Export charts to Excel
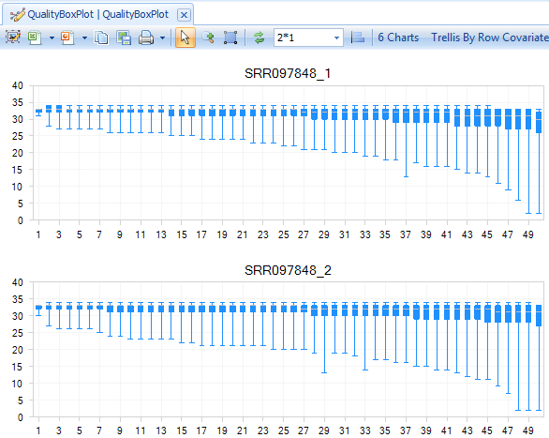Screen dimensions: 549x438 (35, 38)
